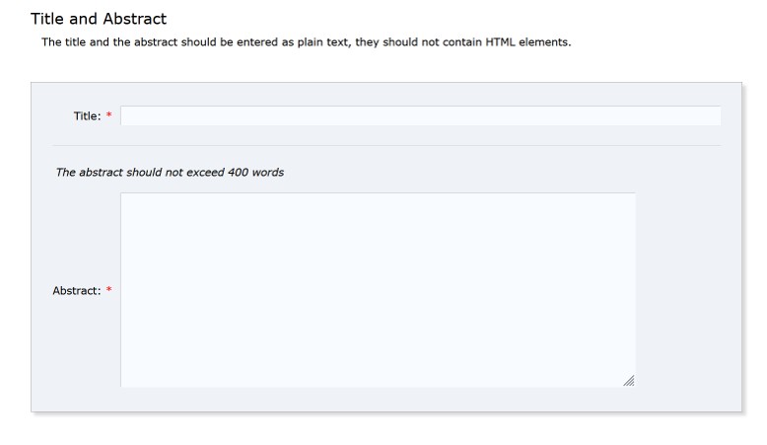Click the red asterisk beside Title
Viewport: 767px width, 445px height.
pyautogui.click(x=109, y=116)
